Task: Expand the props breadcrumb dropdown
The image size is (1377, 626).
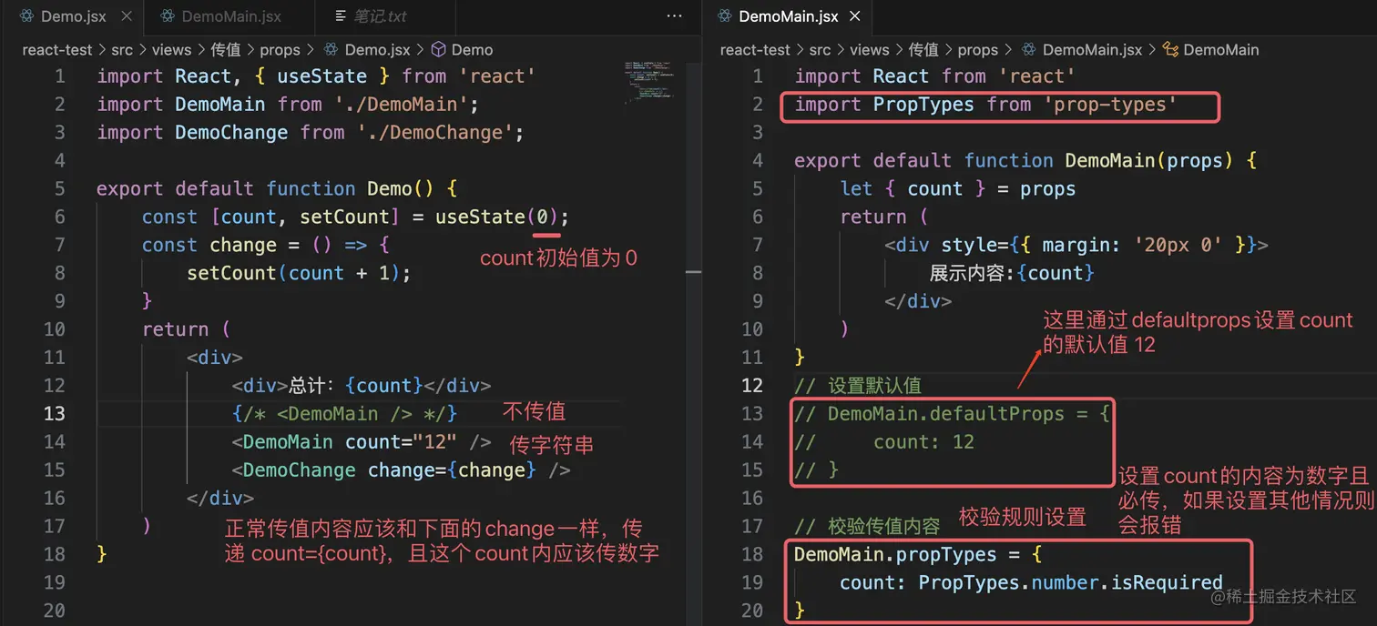Action: pyautogui.click(x=280, y=49)
